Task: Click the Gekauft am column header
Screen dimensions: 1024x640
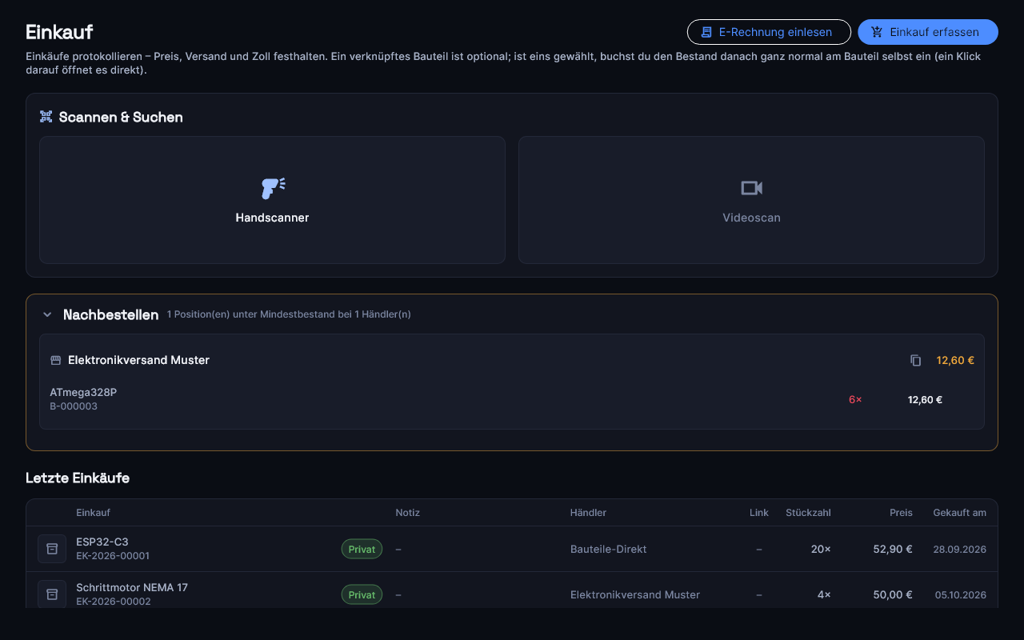Action: point(959,513)
